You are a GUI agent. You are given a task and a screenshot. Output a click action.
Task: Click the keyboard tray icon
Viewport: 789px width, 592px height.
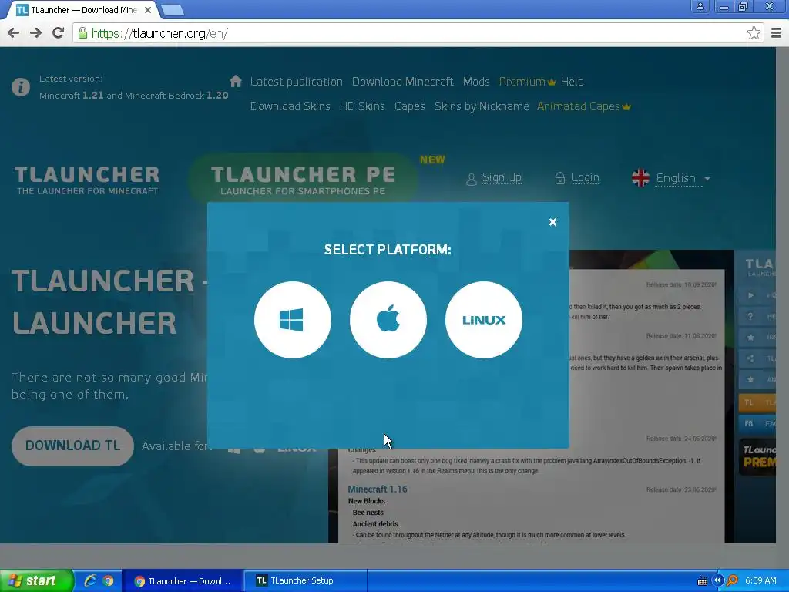click(703, 581)
